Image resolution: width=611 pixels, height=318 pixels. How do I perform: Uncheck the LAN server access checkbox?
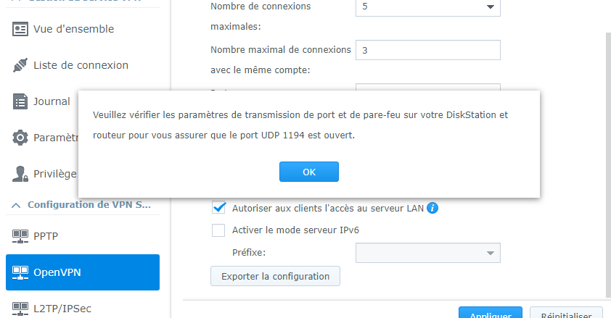[x=218, y=208]
